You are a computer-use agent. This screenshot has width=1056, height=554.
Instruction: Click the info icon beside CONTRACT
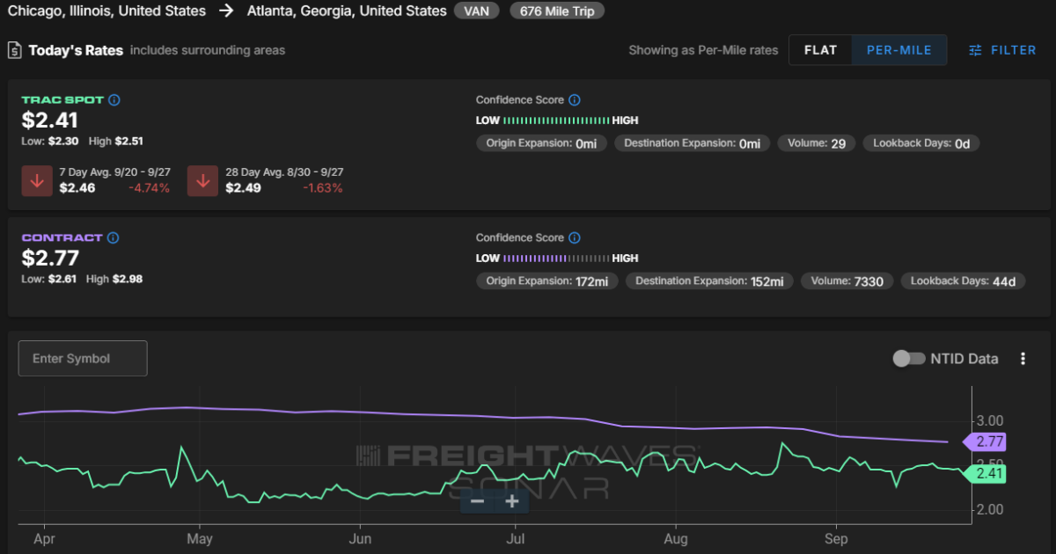point(113,238)
